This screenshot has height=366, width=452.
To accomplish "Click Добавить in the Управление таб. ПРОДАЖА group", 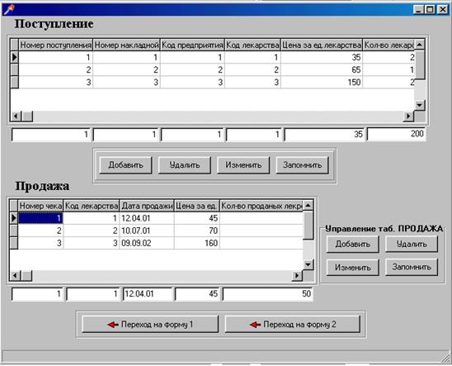I will coord(352,245).
